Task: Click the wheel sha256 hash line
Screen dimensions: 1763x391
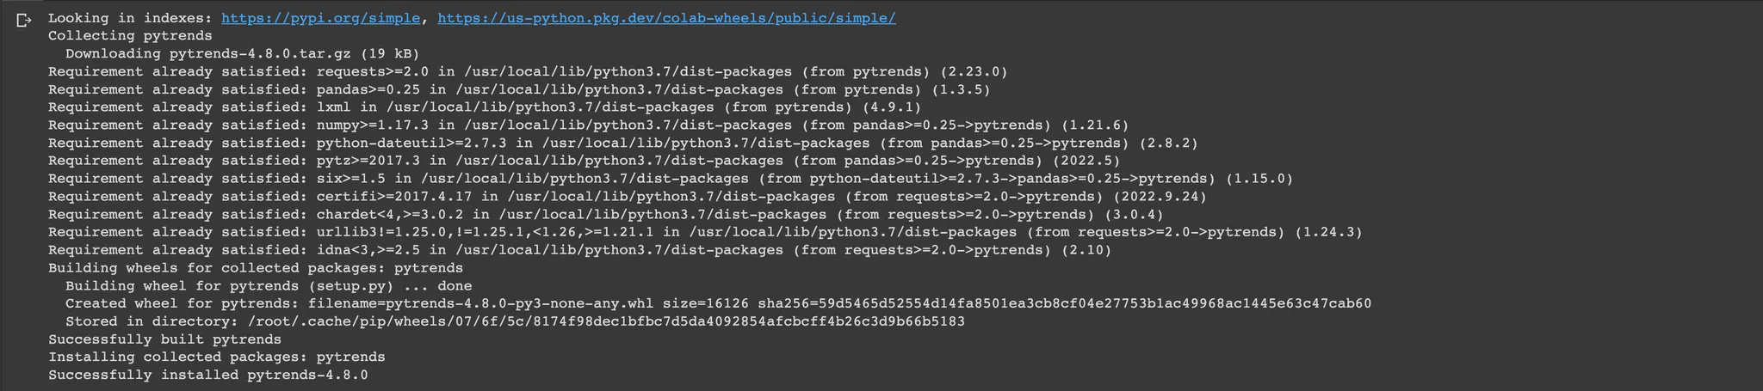Action: pyautogui.click(x=718, y=304)
